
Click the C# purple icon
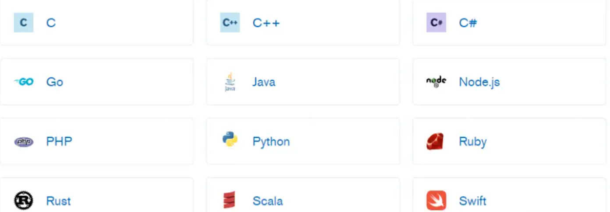[x=436, y=23]
